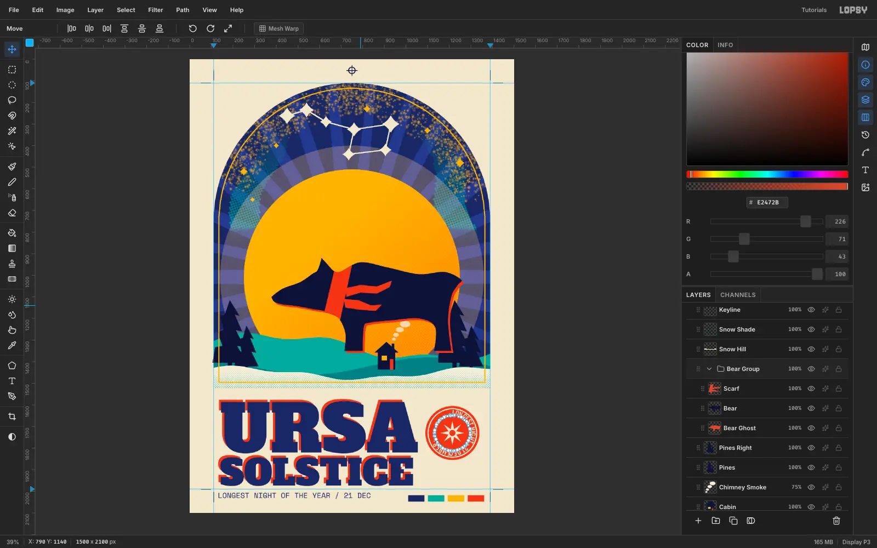Toggle visibility of the Scarf layer

pyautogui.click(x=811, y=389)
